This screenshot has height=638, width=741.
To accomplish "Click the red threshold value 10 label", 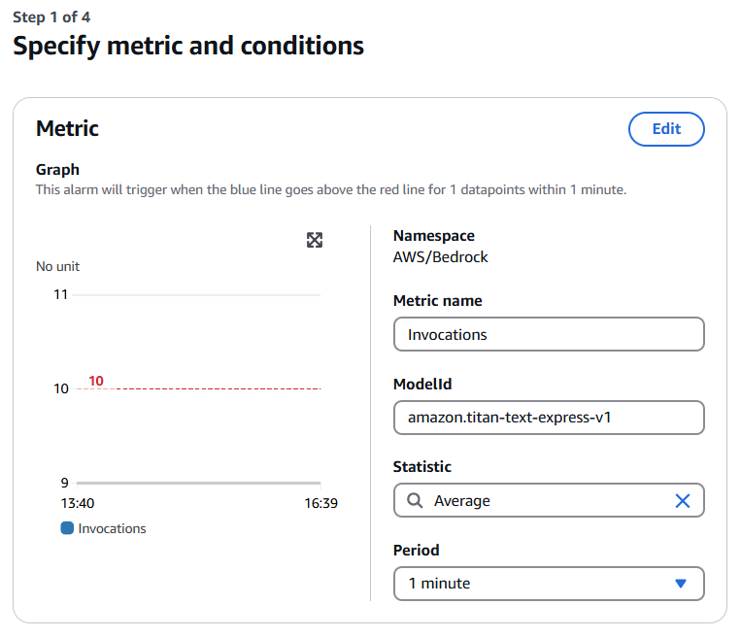I will (x=96, y=381).
